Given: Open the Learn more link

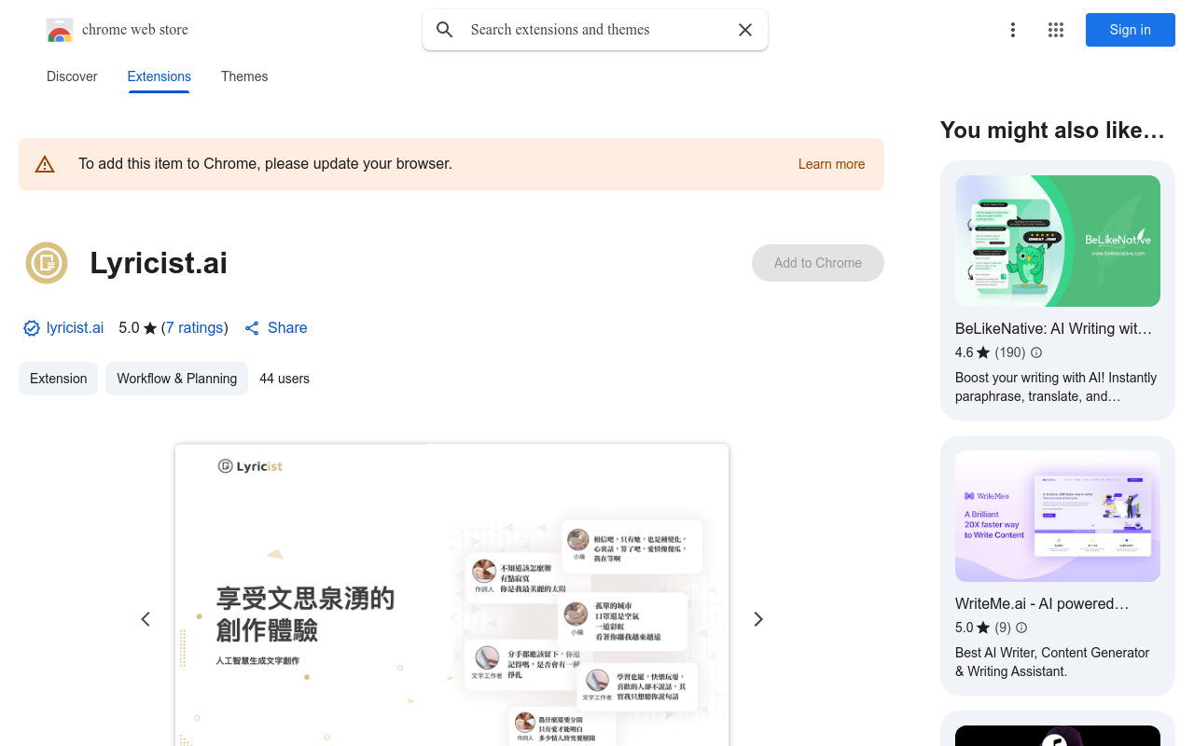Looking at the screenshot, I should click(x=831, y=164).
